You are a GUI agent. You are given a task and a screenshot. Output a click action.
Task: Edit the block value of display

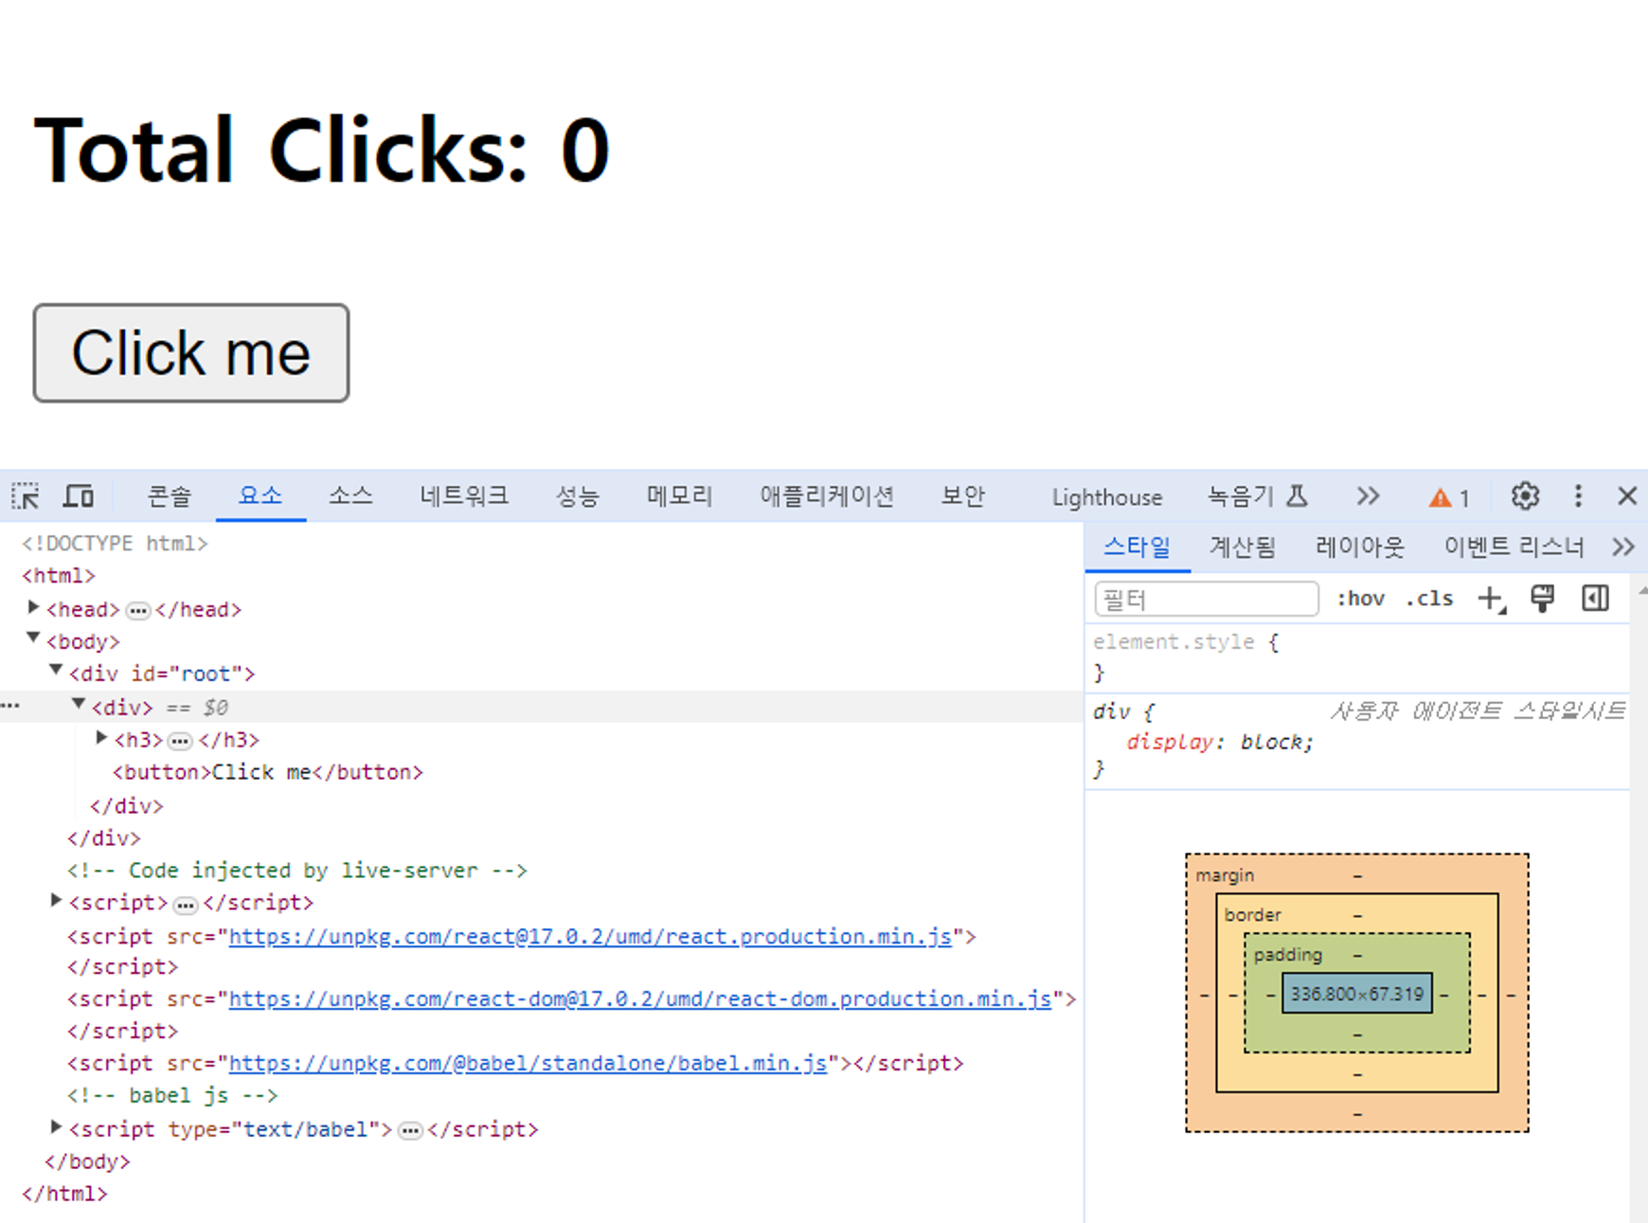point(1271,742)
